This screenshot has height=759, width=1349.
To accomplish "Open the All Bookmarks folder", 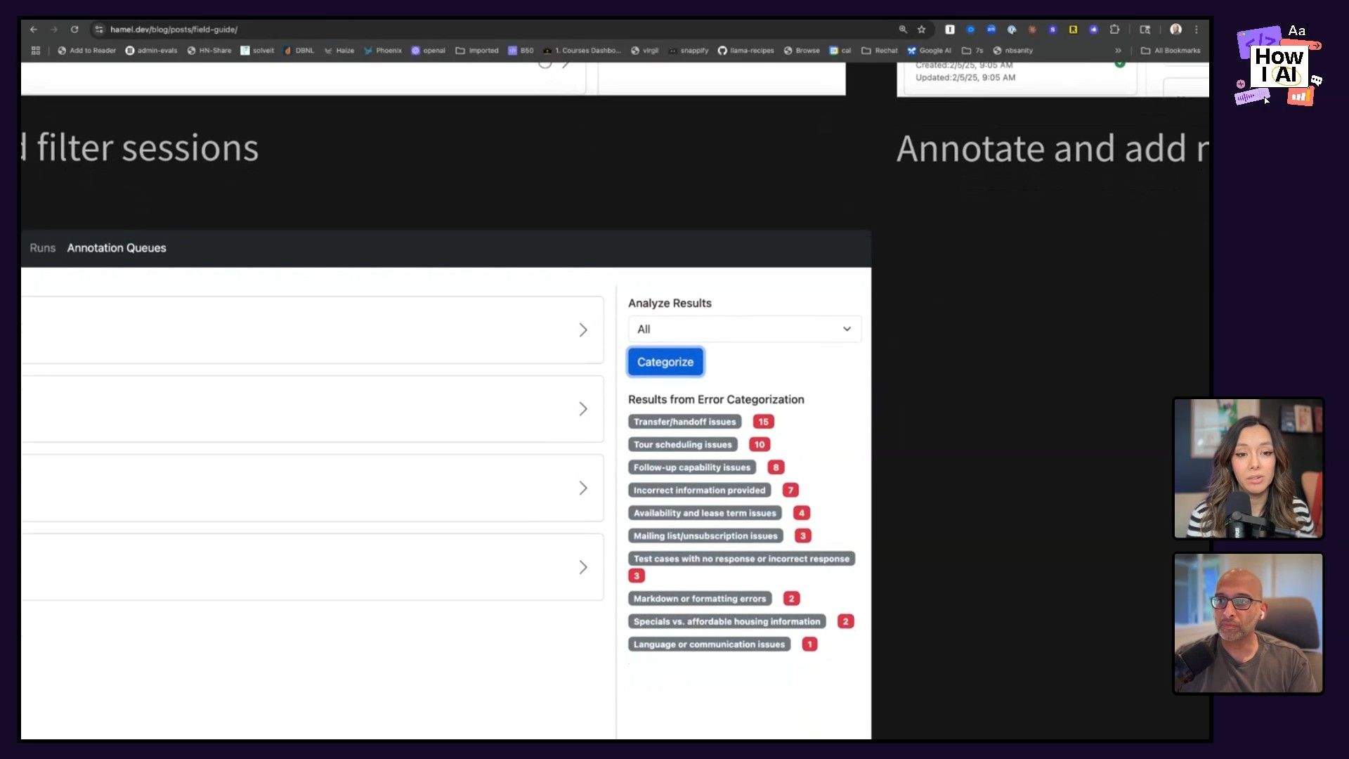I will coord(1171,51).
